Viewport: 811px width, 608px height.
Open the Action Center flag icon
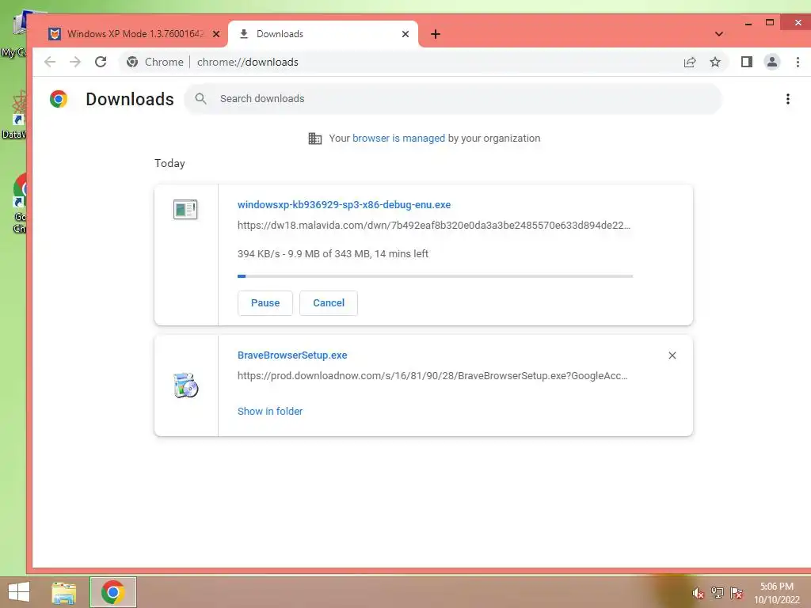pyautogui.click(x=737, y=592)
